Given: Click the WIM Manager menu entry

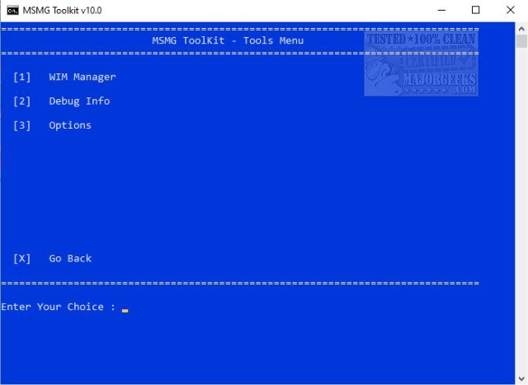Looking at the screenshot, I should (82, 77).
